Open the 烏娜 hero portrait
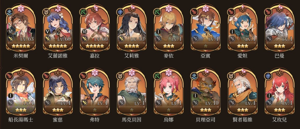 pos(169,92)
